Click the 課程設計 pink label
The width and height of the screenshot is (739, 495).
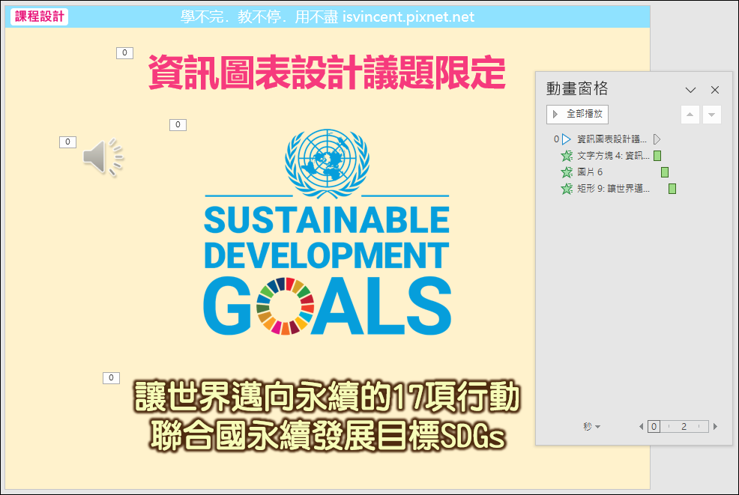pos(40,16)
